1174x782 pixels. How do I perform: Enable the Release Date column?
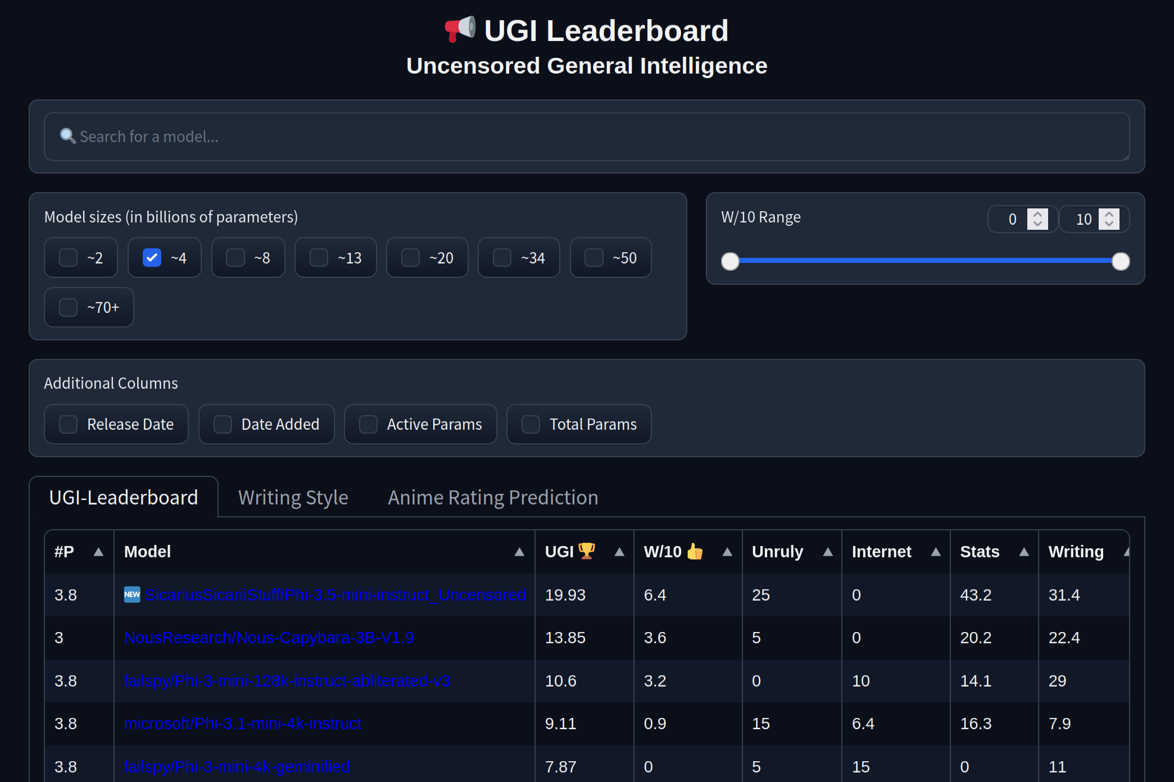[x=69, y=424]
